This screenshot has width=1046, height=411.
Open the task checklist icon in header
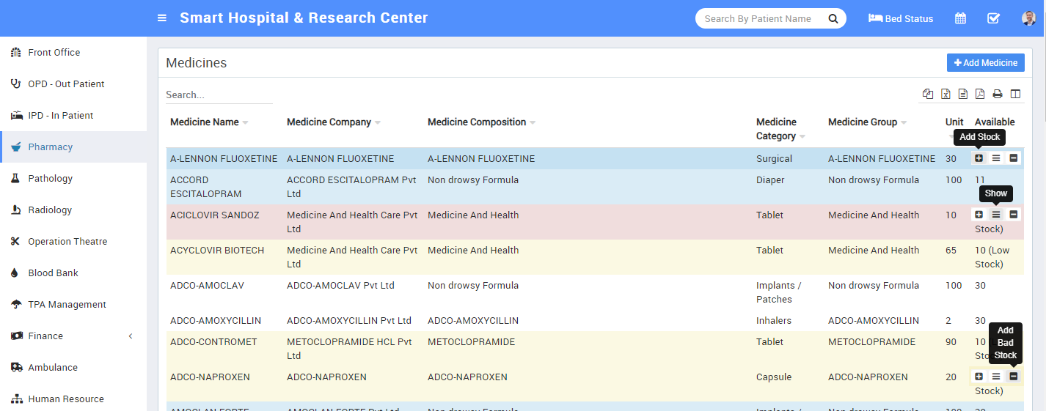pyautogui.click(x=993, y=18)
